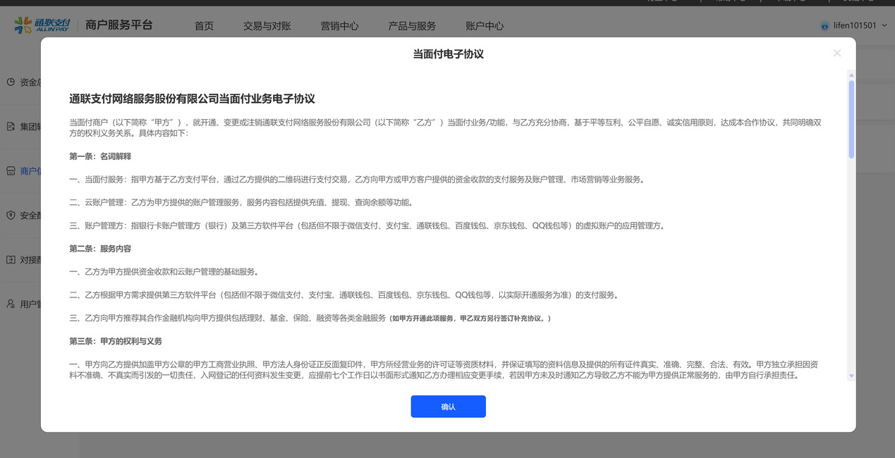Go to 首页 in top navigation
The height and width of the screenshot is (458, 895).
coord(204,26)
